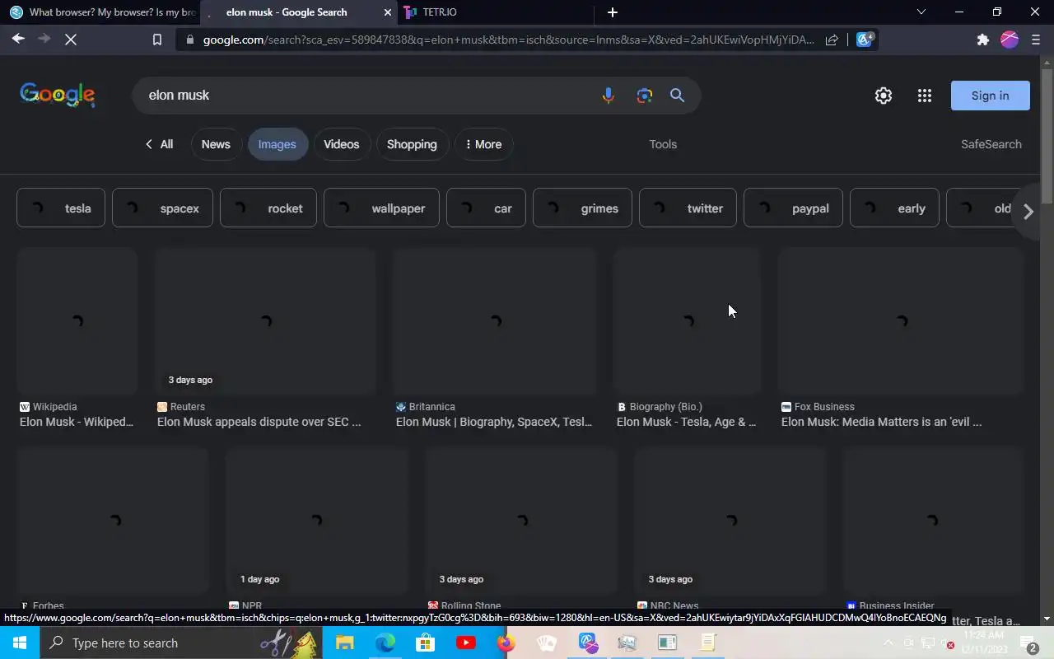Open Google quick settings gear
Image resolution: width=1054 pixels, height=659 pixels.
(884, 96)
